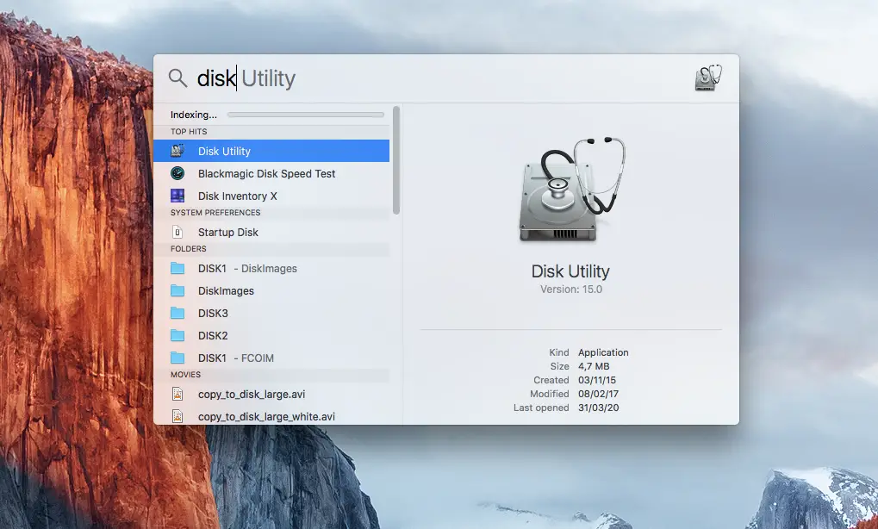Click the Created date 03/11/15
The image size is (878, 529).
coord(597,380)
